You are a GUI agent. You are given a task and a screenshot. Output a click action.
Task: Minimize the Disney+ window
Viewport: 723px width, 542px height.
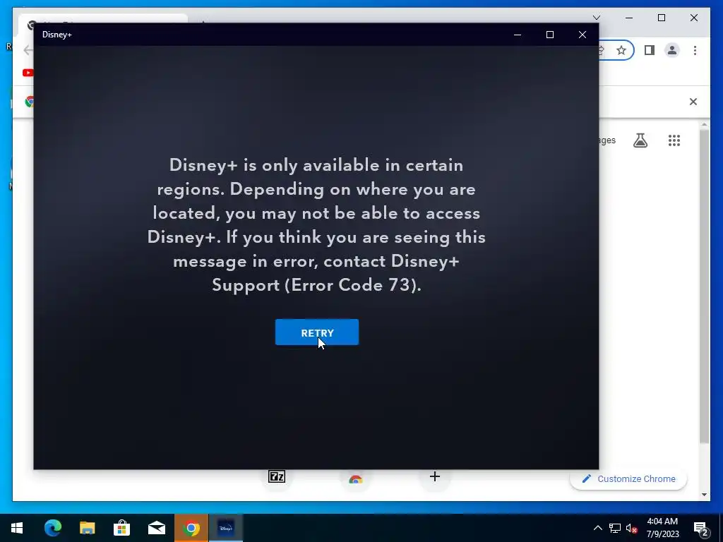(518, 35)
